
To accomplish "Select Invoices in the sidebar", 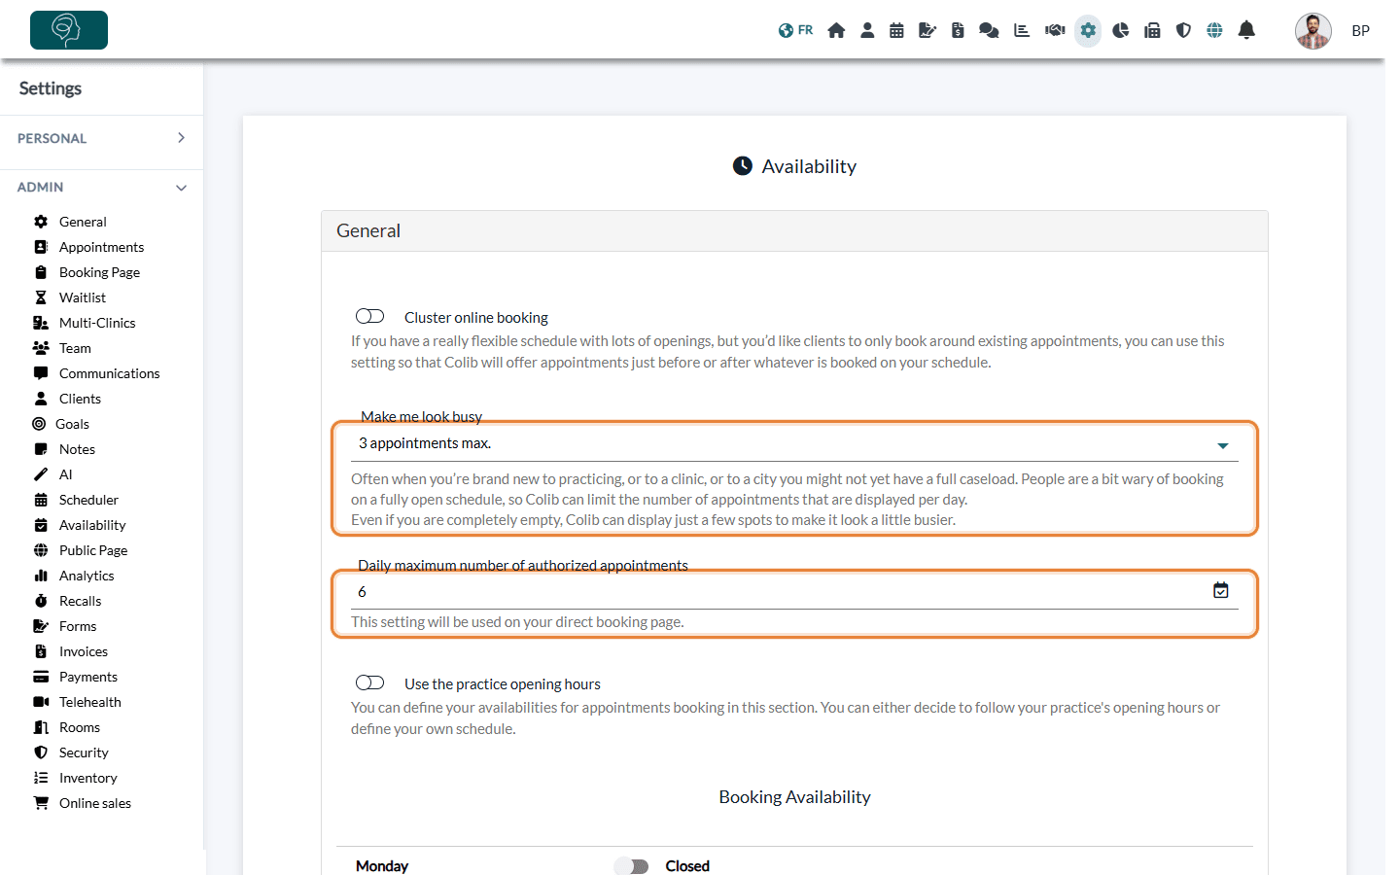I will click(x=84, y=651).
